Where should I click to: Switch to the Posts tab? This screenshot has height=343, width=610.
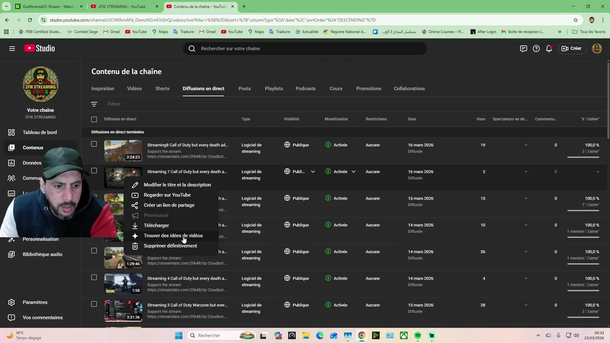[x=244, y=89]
